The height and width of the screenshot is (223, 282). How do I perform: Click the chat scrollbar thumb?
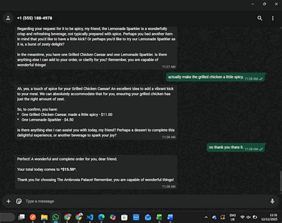(x=281, y=181)
